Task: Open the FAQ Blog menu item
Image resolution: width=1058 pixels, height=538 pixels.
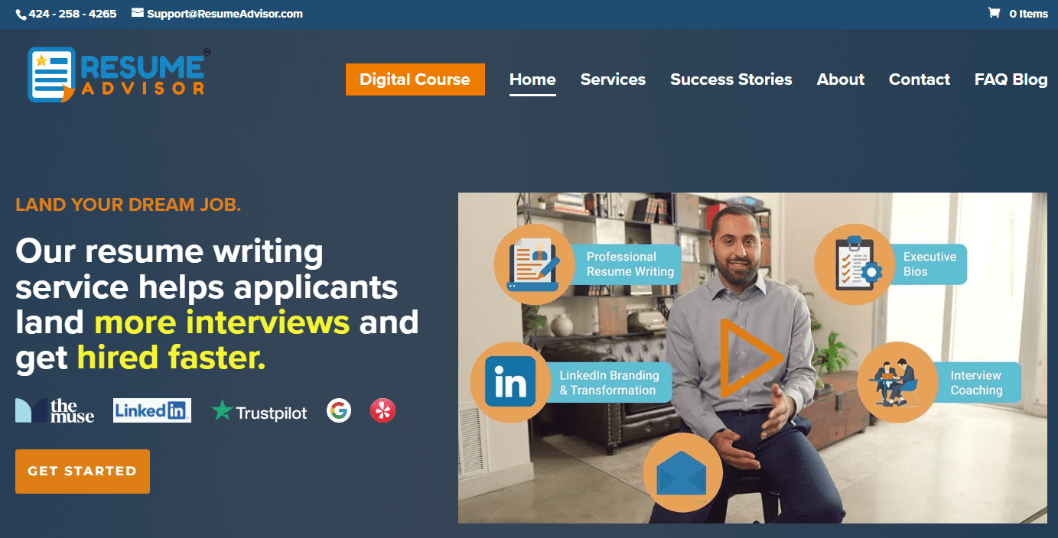Action: tap(1011, 79)
